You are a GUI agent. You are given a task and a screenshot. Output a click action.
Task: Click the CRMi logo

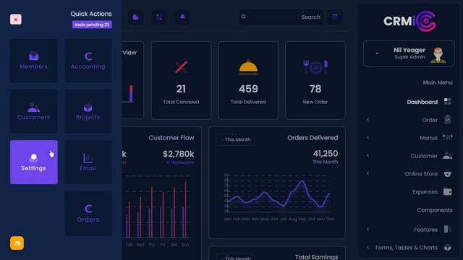click(x=410, y=21)
